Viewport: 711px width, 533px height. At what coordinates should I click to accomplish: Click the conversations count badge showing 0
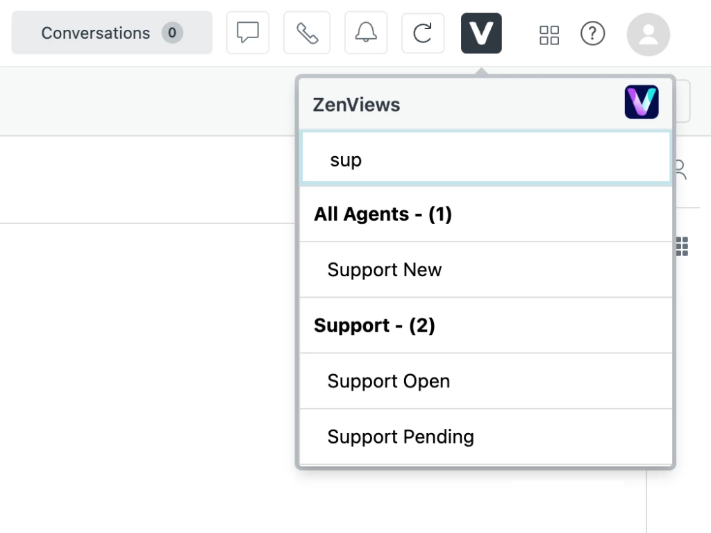pos(172,33)
